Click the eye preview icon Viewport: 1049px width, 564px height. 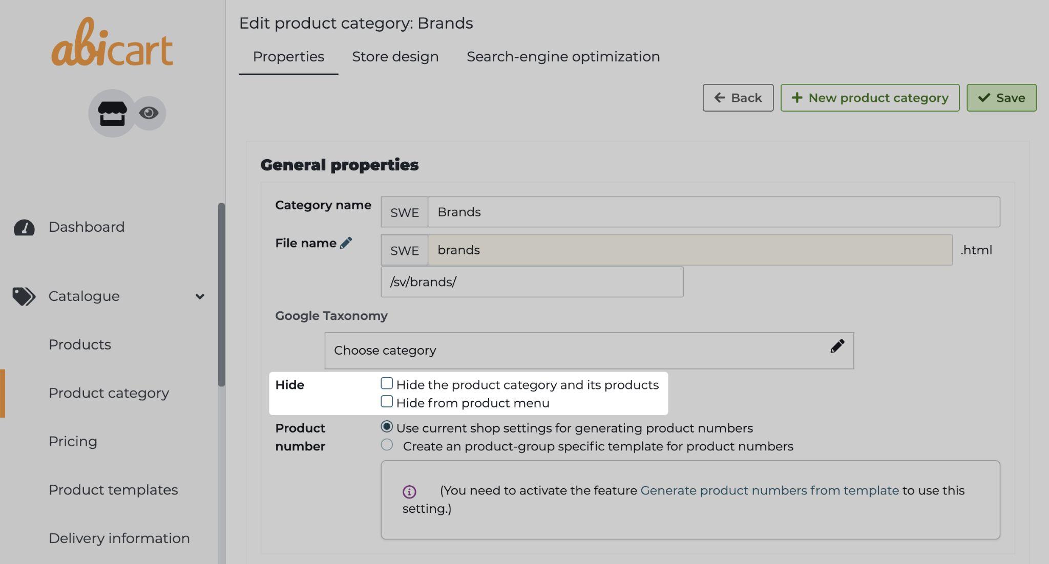(x=149, y=113)
